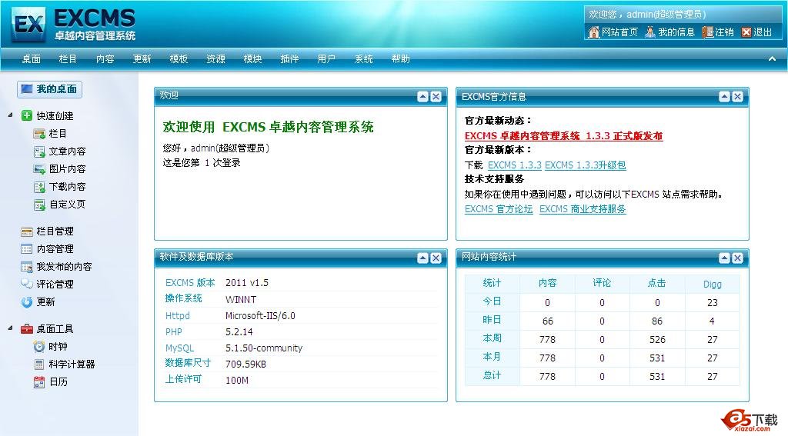Image resolution: width=788 pixels, height=436 pixels.
Task: Click the 时钟 clock icon
Action: coord(39,347)
